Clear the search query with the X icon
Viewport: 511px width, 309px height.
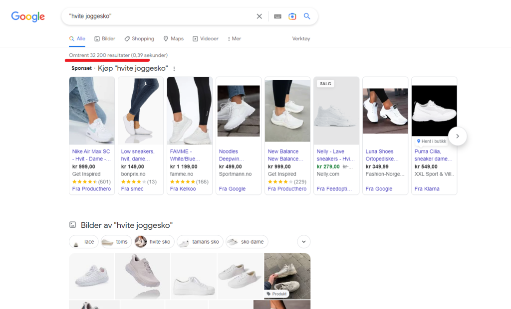pyautogui.click(x=259, y=16)
